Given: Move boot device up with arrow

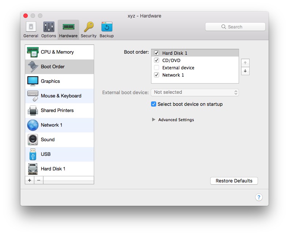Looking at the screenshot, I should (245, 63).
